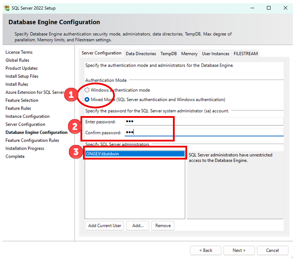Click Product Updates step in sidebar
293x258 pixels.
[22, 68]
